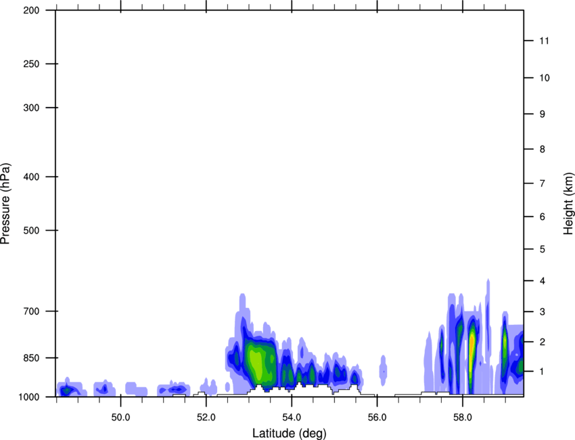This screenshot has height=440, width=575.
Task: Click the 850 pressure tick label
Action: tap(31, 358)
